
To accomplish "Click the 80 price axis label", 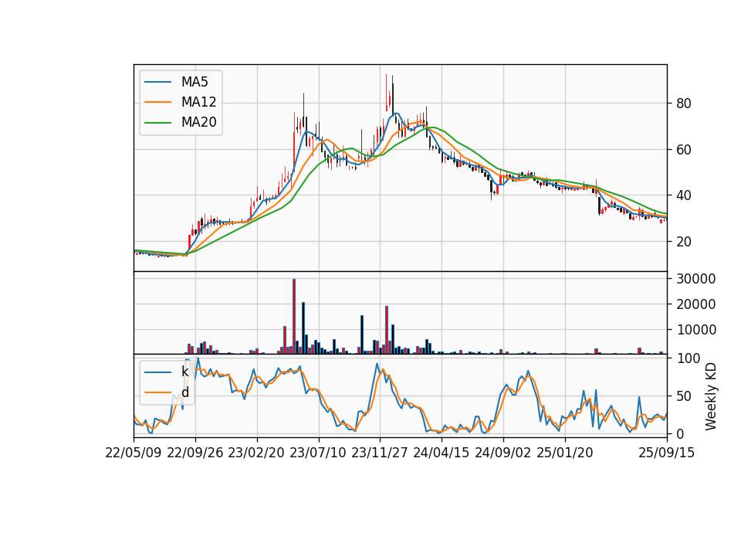I will click(x=683, y=104).
